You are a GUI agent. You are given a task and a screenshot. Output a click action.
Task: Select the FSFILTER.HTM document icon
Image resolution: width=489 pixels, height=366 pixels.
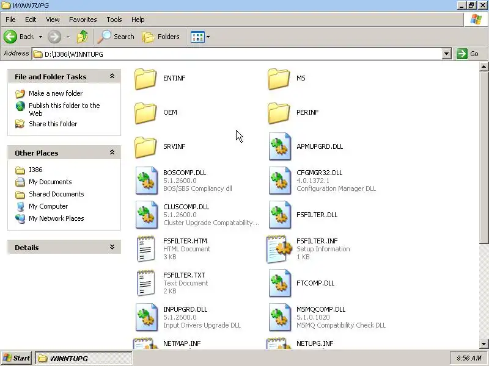145,249
